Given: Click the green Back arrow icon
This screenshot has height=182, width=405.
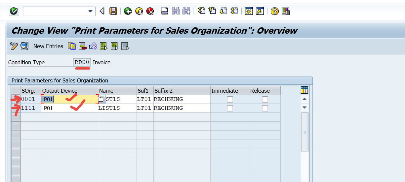Looking at the screenshot, I should tap(128, 11).
